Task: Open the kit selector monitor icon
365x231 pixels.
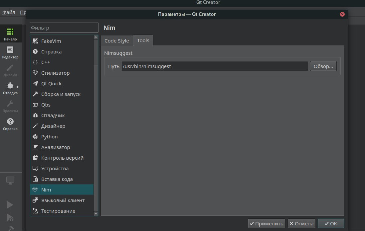Action: (10, 181)
